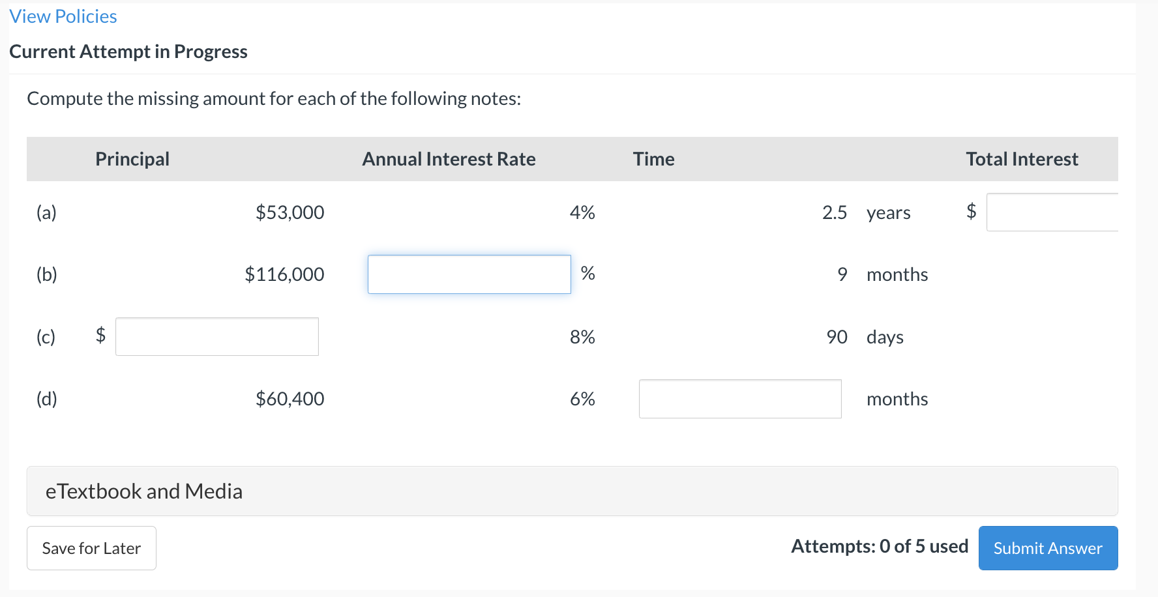The height and width of the screenshot is (597, 1158).
Task: Select the Time input field for row (d)
Action: click(x=739, y=399)
